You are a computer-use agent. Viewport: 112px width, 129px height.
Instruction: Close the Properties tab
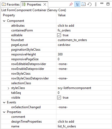pyautogui.click(x=45, y=4)
